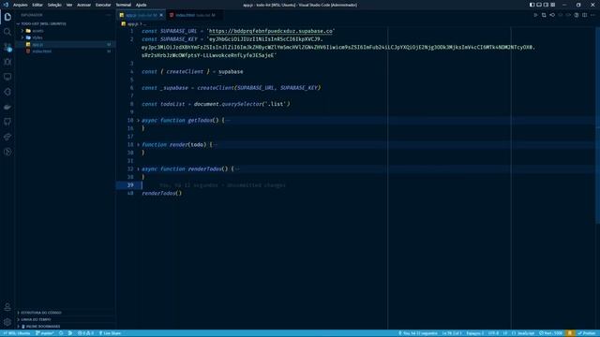This screenshot has height=337, width=600.
Task: Click the Run Code play icon
Action: tap(535, 15)
